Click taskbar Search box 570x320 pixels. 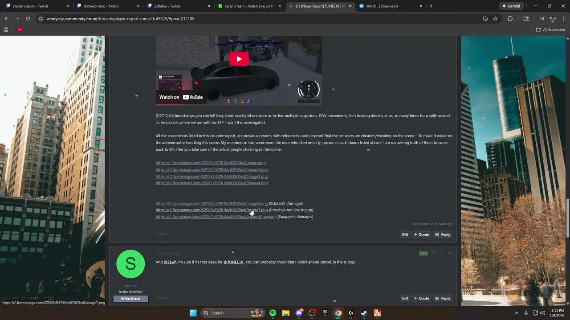(233, 313)
